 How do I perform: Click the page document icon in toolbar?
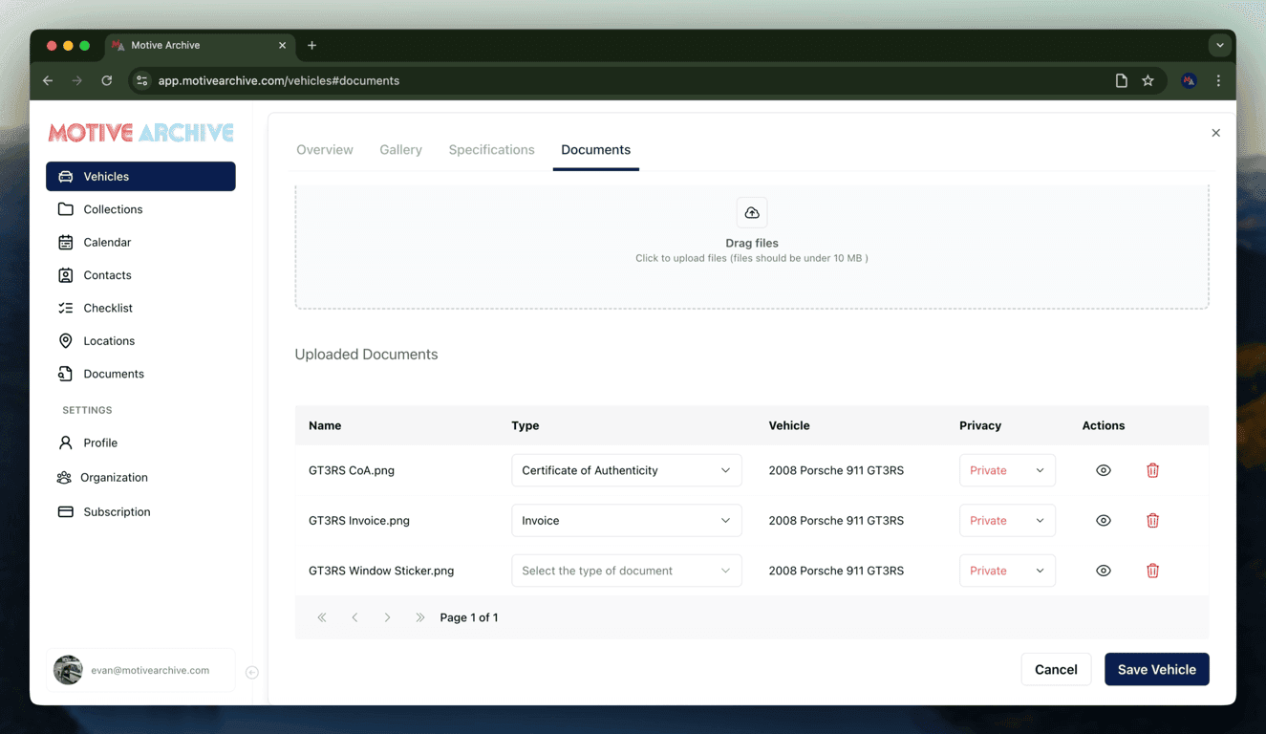tap(1122, 81)
